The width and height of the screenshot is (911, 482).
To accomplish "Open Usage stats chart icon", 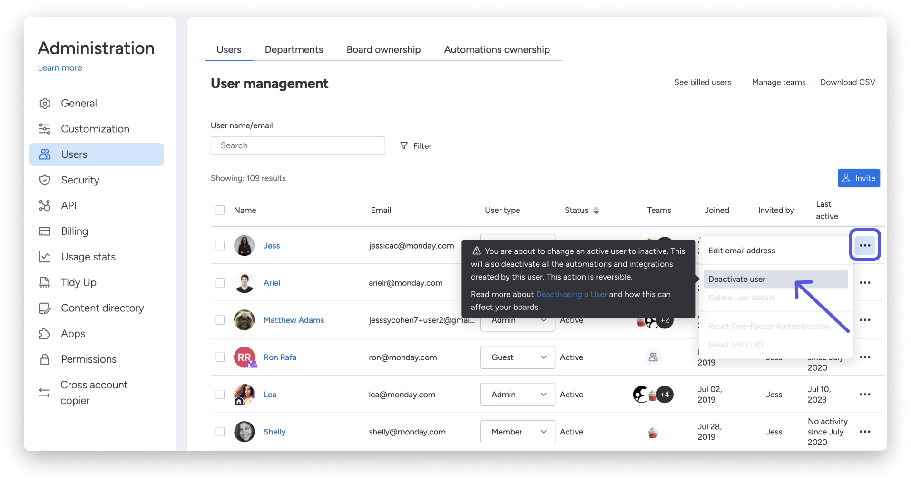I will coord(45,257).
